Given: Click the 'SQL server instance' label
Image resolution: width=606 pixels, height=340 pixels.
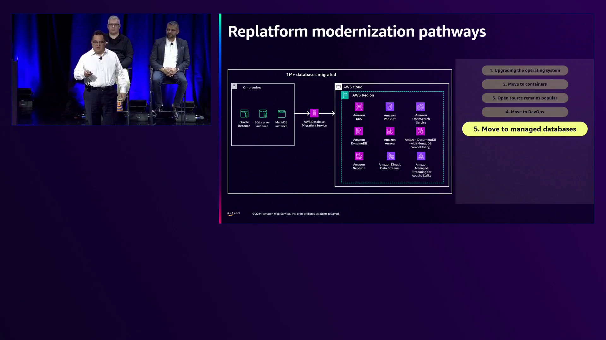Looking at the screenshot, I should [262, 124].
